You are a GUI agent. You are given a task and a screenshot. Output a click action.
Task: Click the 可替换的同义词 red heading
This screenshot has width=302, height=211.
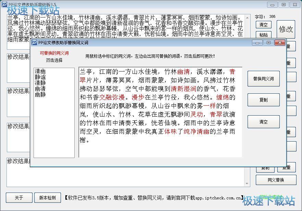point(54,53)
